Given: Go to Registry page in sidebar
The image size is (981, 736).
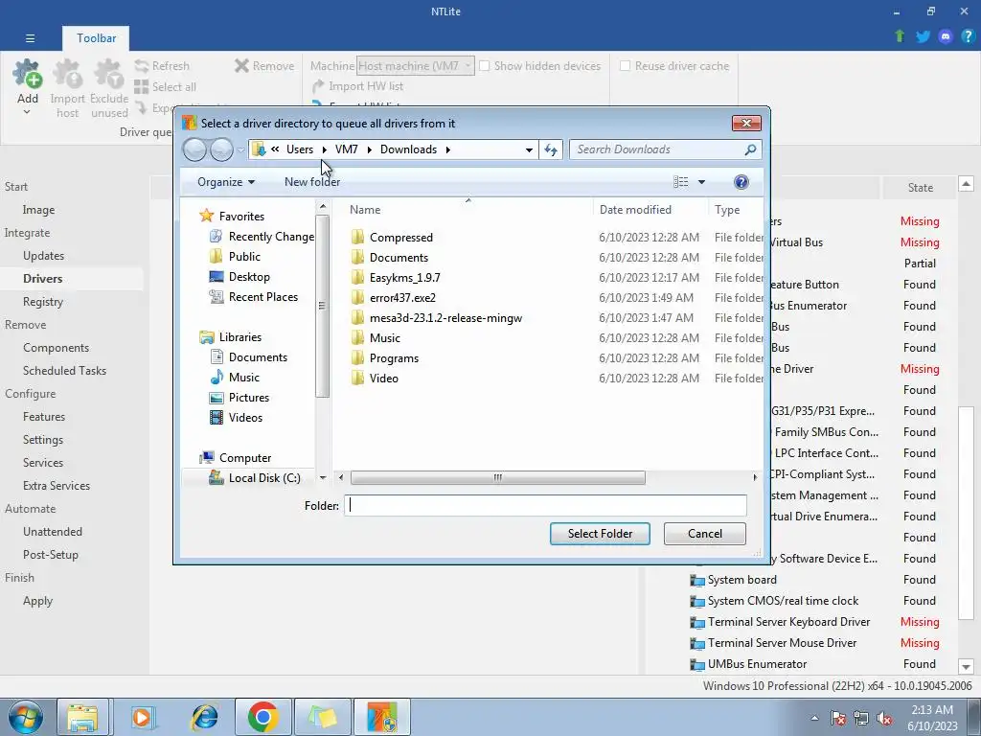Looking at the screenshot, I should point(43,302).
